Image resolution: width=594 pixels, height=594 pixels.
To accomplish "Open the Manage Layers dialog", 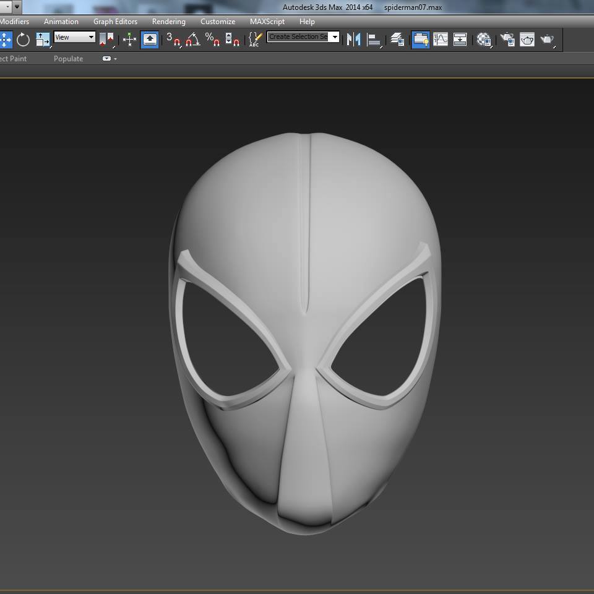I will click(397, 40).
